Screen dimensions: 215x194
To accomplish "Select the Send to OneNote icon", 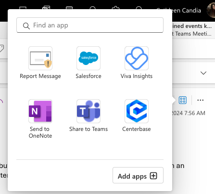I will click(x=40, y=111).
